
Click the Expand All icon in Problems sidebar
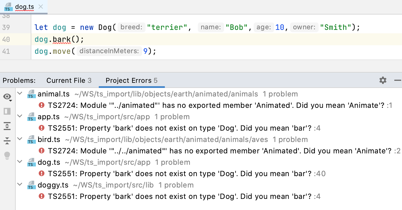pos(7,126)
